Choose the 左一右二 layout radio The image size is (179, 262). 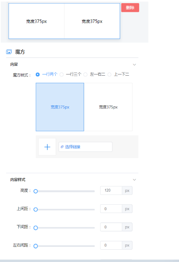click(x=86, y=74)
